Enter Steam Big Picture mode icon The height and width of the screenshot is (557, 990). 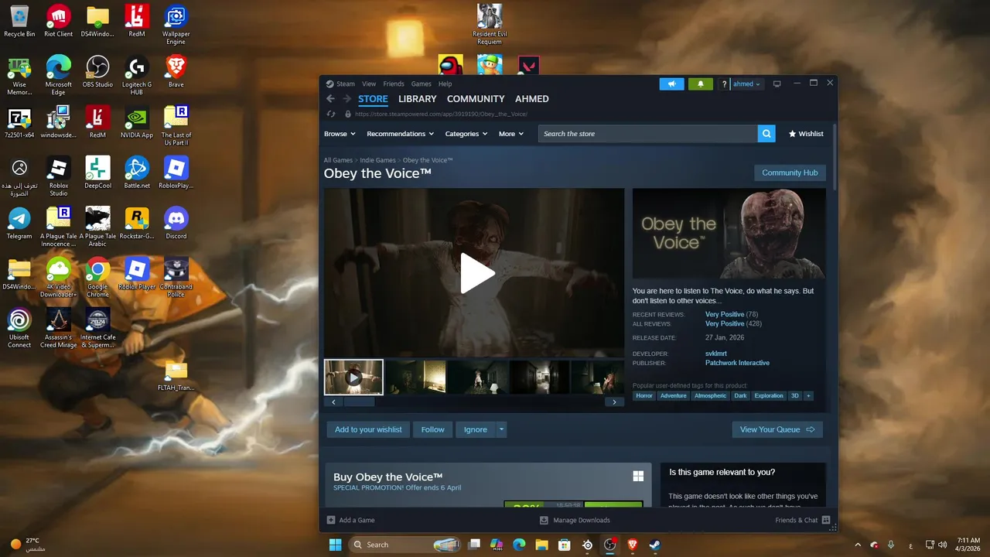pos(777,84)
